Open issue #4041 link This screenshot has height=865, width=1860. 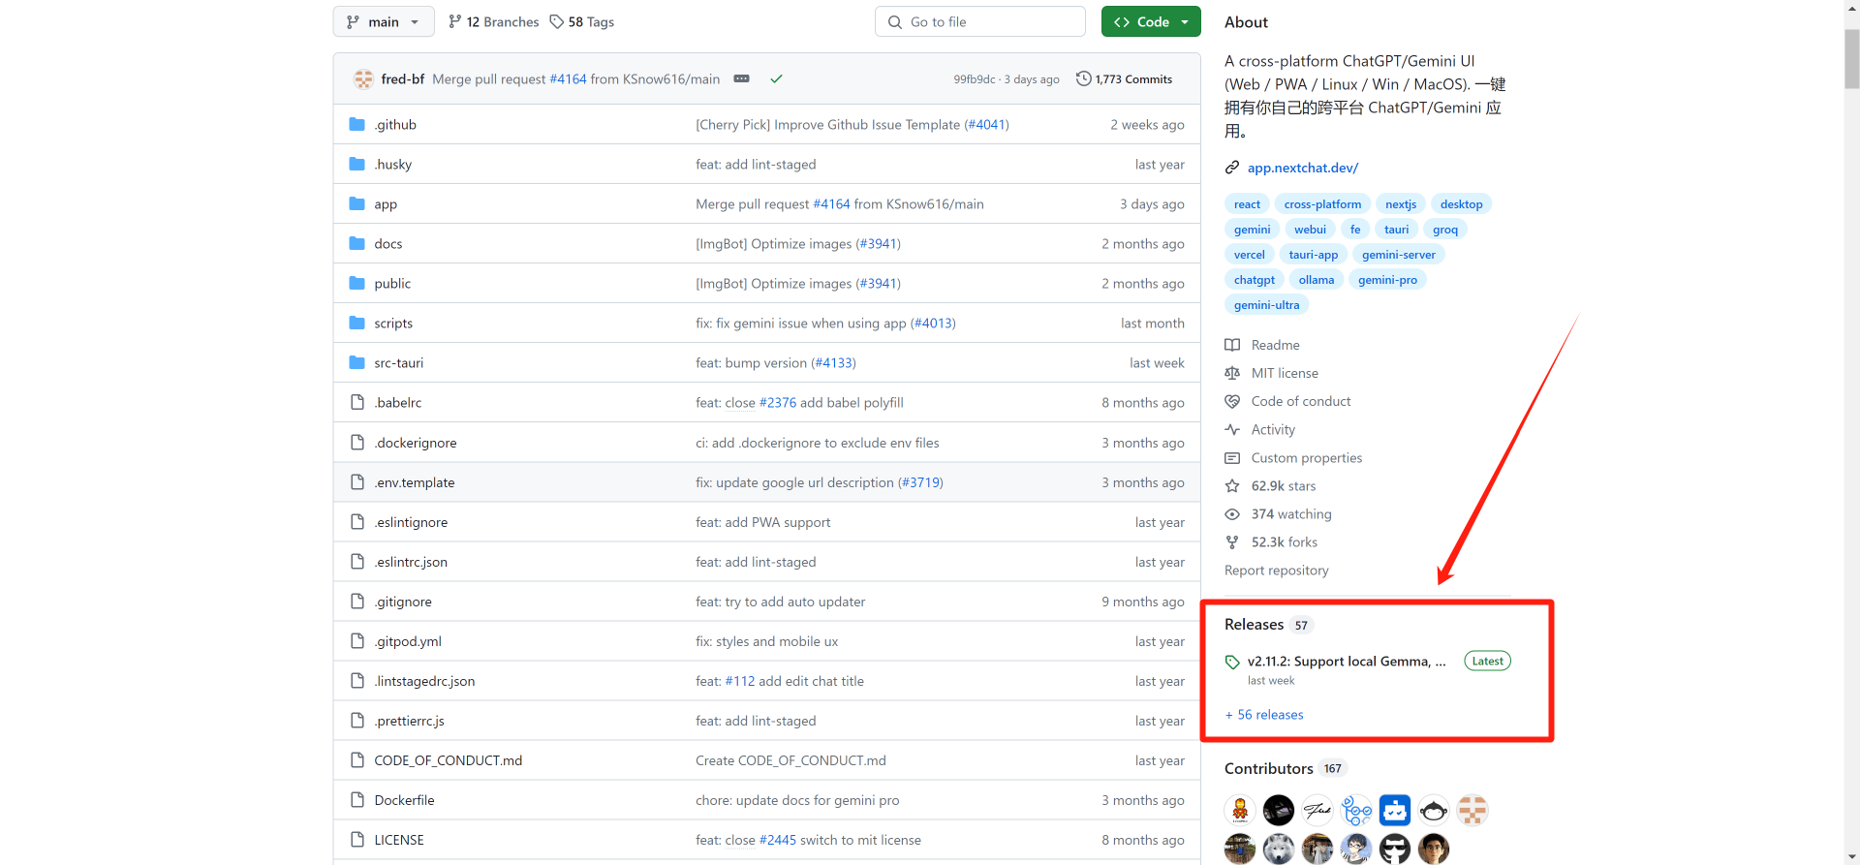tap(986, 124)
